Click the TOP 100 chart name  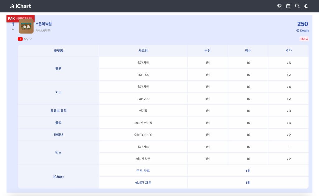pos(143,75)
